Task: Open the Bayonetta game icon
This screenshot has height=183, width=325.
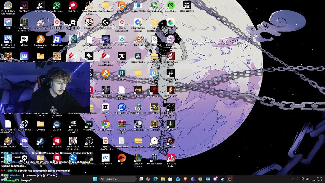Action: (x=171, y=142)
